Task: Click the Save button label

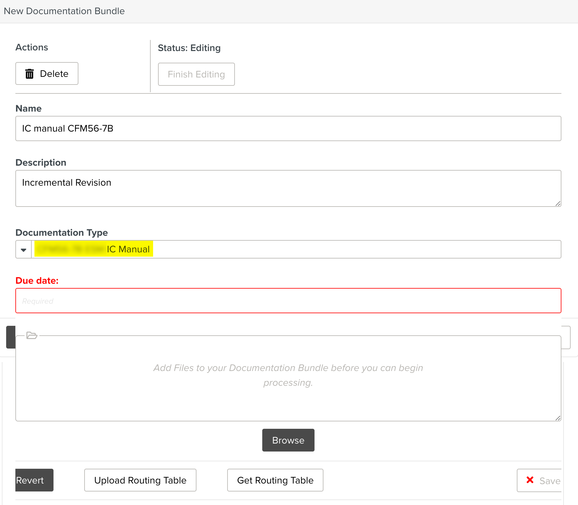Action: pyautogui.click(x=549, y=481)
